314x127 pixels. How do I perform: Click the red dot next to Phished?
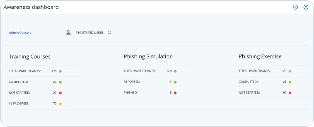175,93
